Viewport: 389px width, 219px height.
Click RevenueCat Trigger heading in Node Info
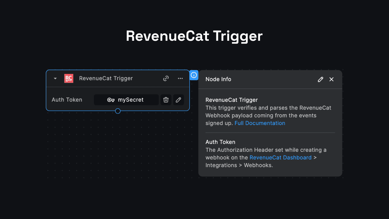232,100
